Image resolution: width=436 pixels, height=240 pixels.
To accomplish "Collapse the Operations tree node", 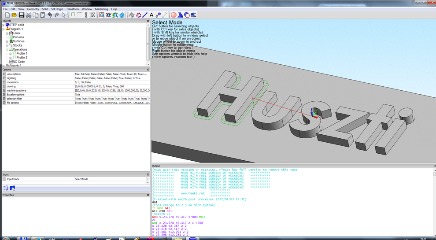I will point(7,49).
